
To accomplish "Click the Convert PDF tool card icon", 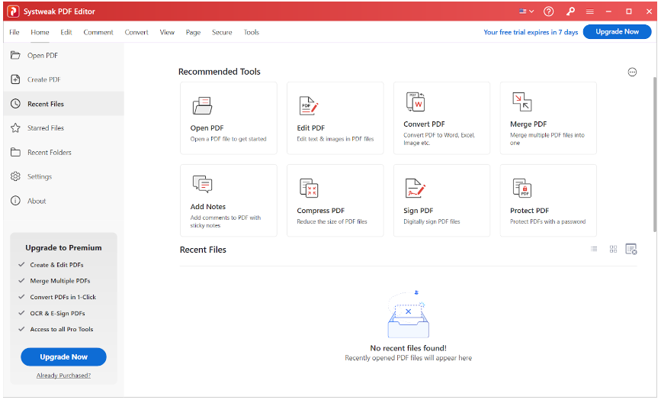I will 416,102.
